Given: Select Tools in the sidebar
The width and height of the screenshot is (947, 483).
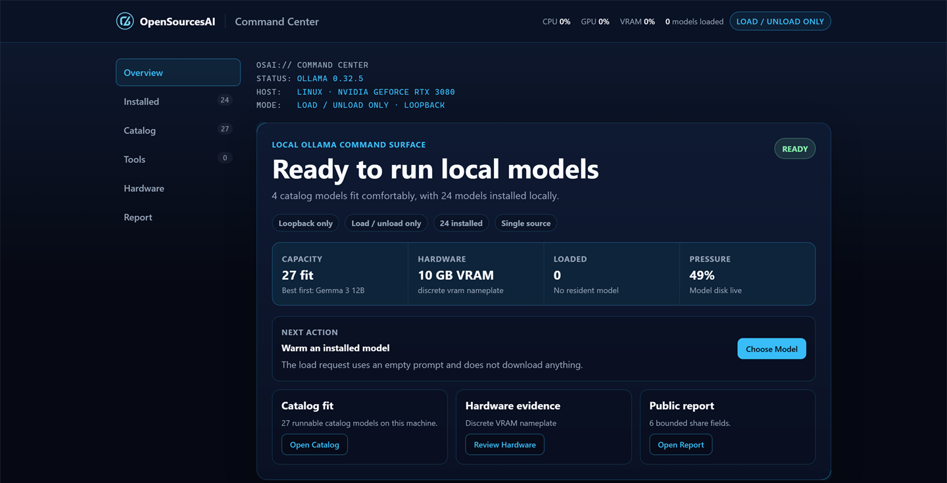Looking at the screenshot, I should click(178, 159).
